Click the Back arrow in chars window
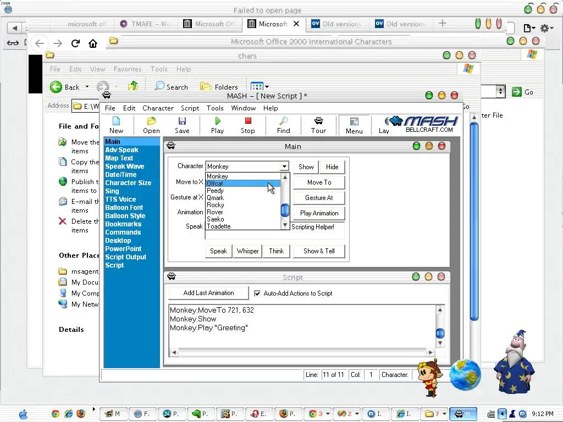563x422 pixels. click(x=65, y=87)
